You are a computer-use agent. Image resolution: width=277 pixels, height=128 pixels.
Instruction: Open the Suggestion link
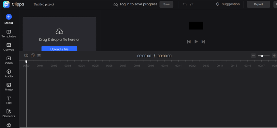click(231, 4)
